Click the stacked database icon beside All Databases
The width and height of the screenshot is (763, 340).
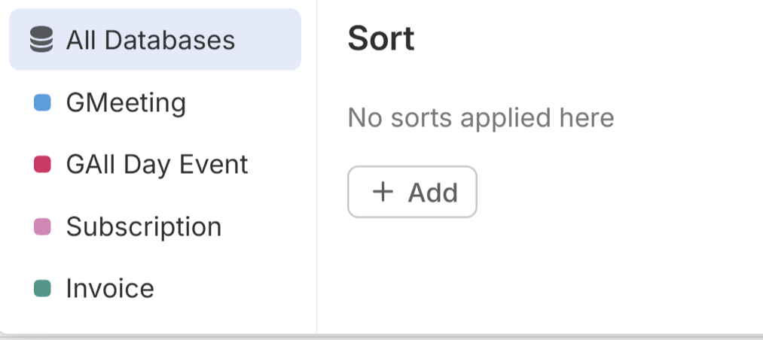tap(41, 40)
